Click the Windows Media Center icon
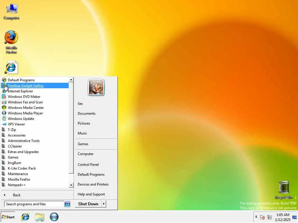Image resolution: width=298 pixels, height=223 pixels. coord(4,107)
